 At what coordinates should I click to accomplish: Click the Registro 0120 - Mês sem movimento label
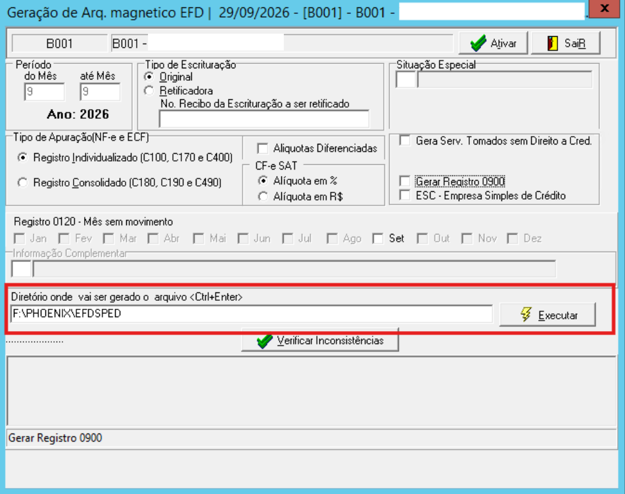click(94, 222)
